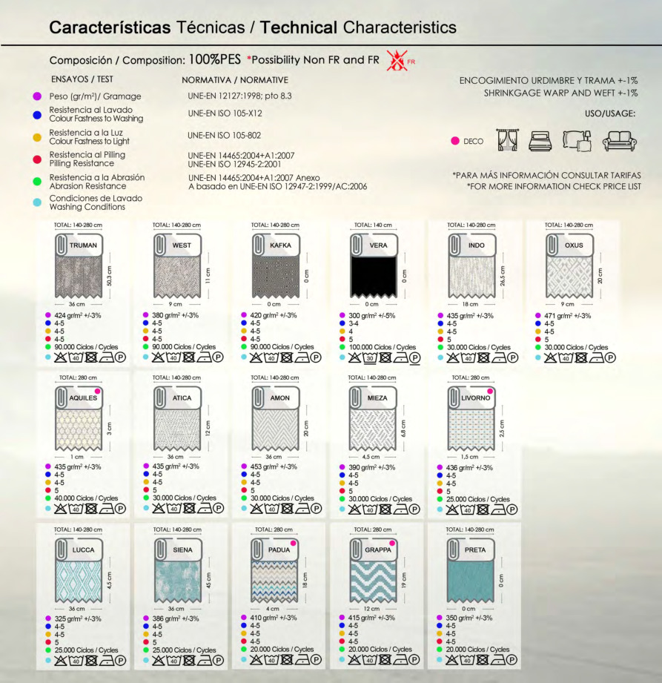The height and width of the screenshot is (683, 662).
Task: Click the yellow Colour Fastness to Light dot
Action: click(x=38, y=138)
